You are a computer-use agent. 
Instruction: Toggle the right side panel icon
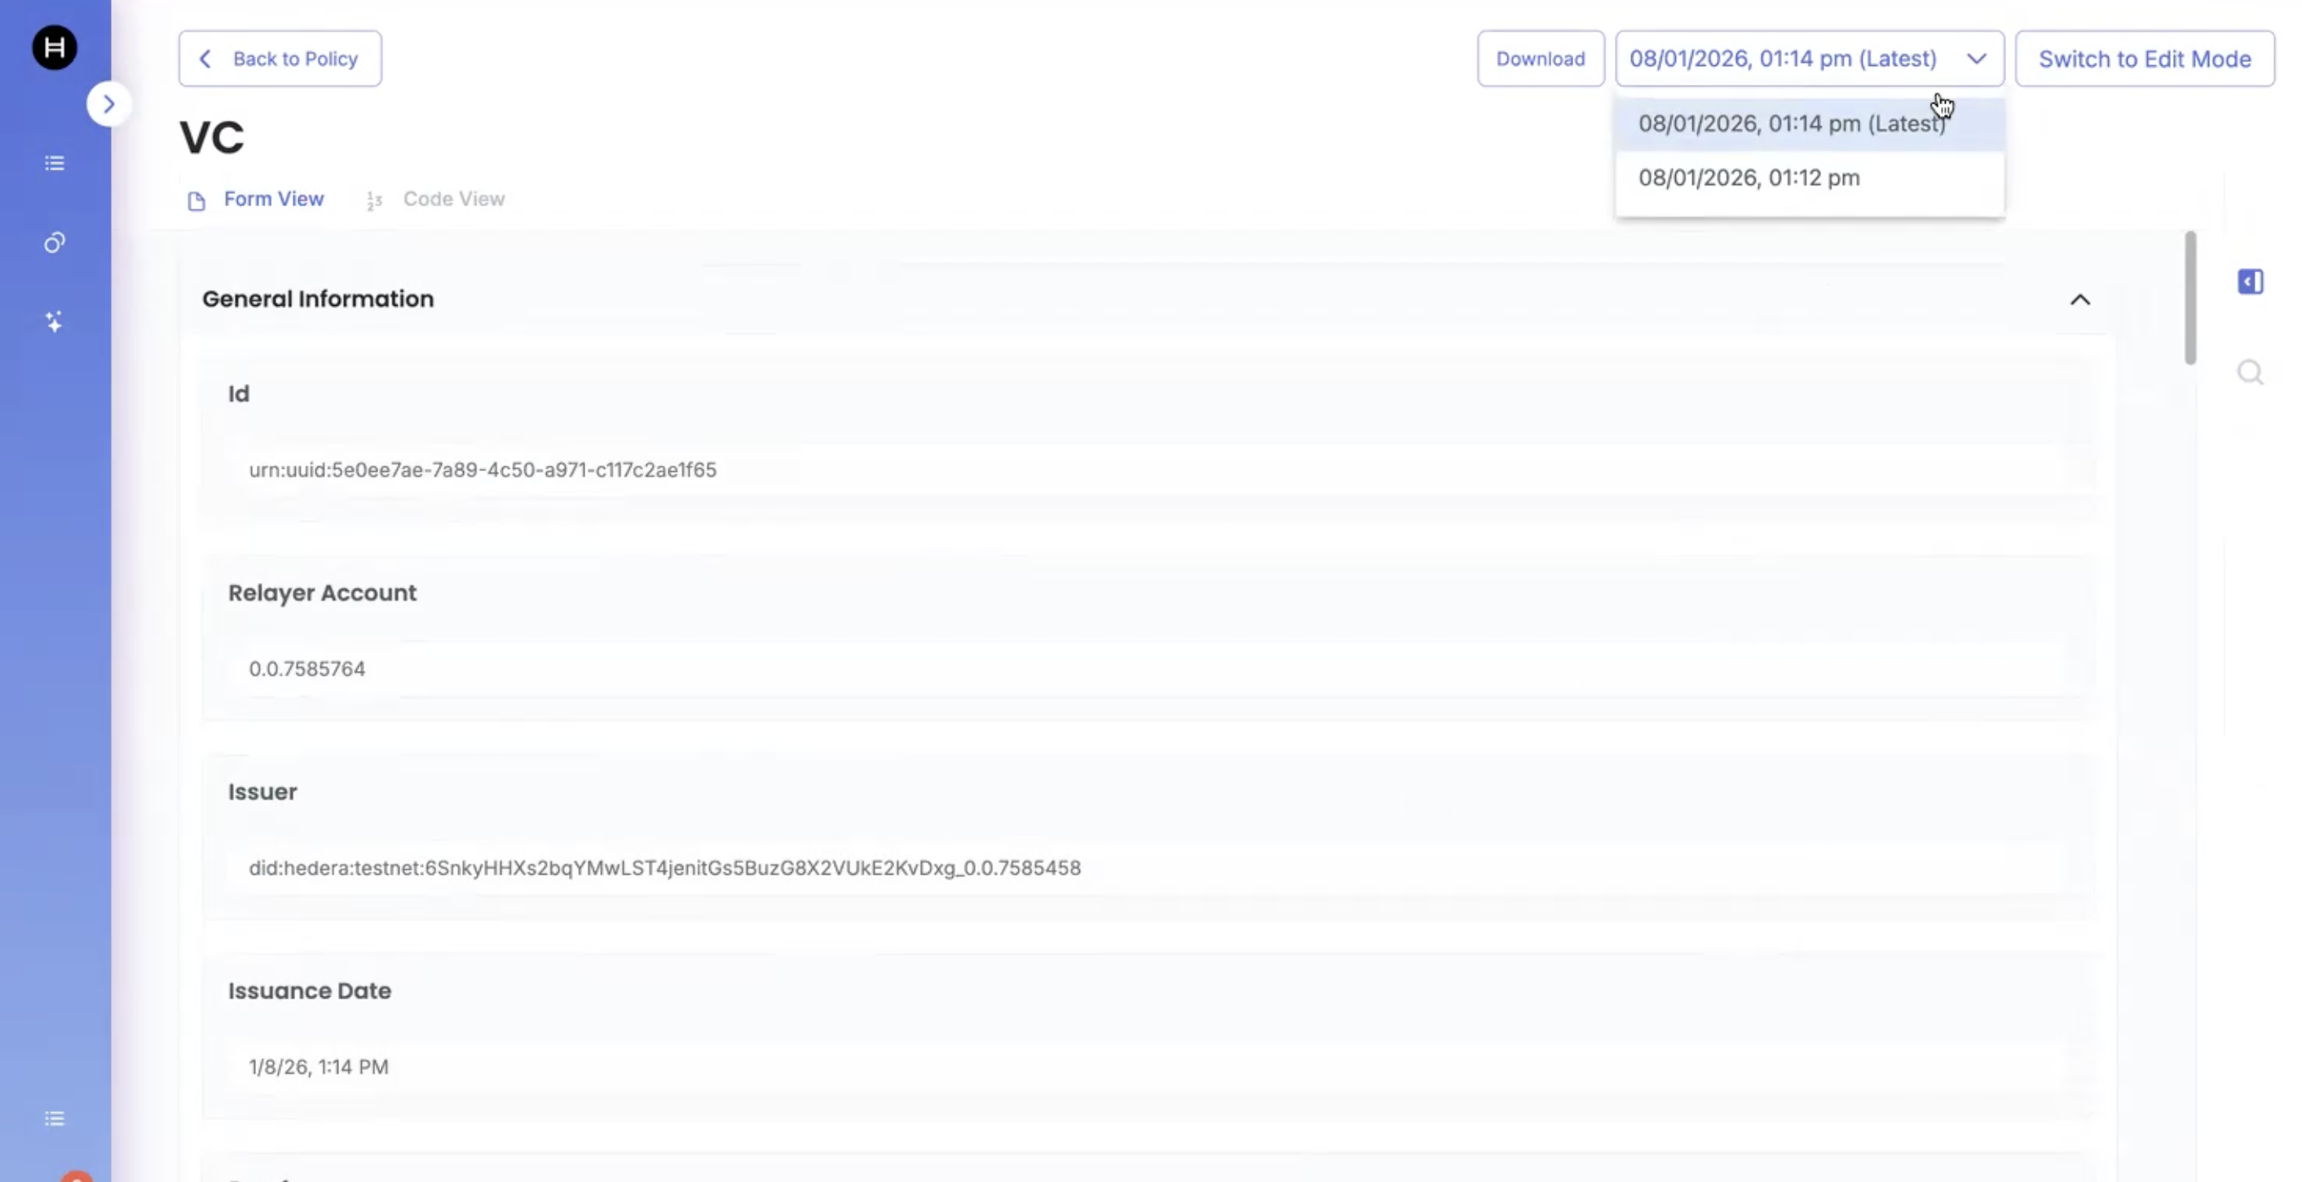click(2250, 282)
